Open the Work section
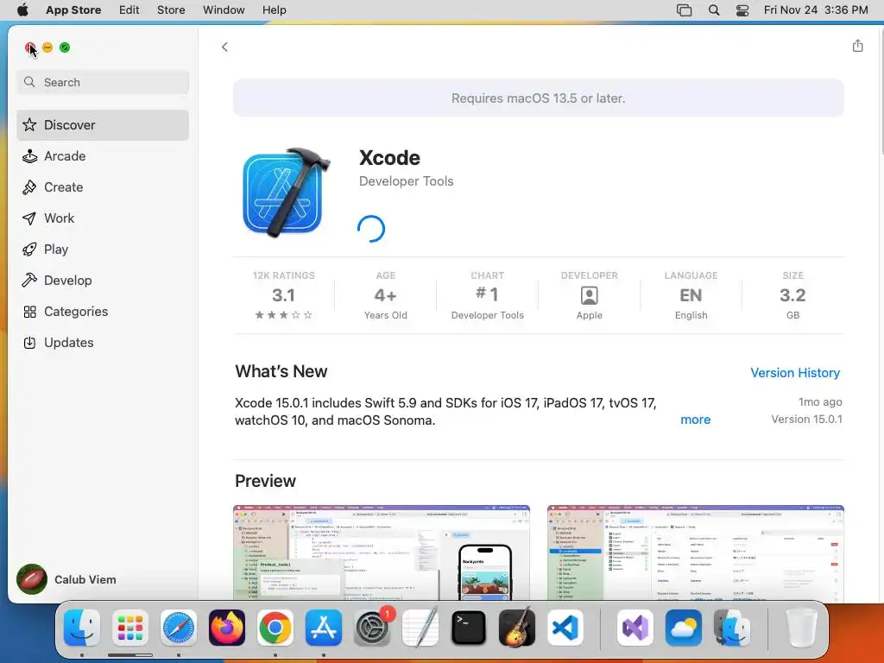The image size is (884, 663). point(103,218)
